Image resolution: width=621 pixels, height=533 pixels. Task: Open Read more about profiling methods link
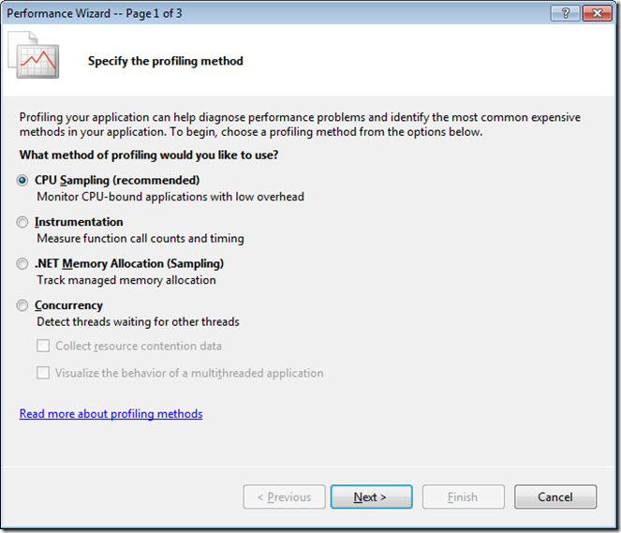pyautogui.click(x=111, y=414)
